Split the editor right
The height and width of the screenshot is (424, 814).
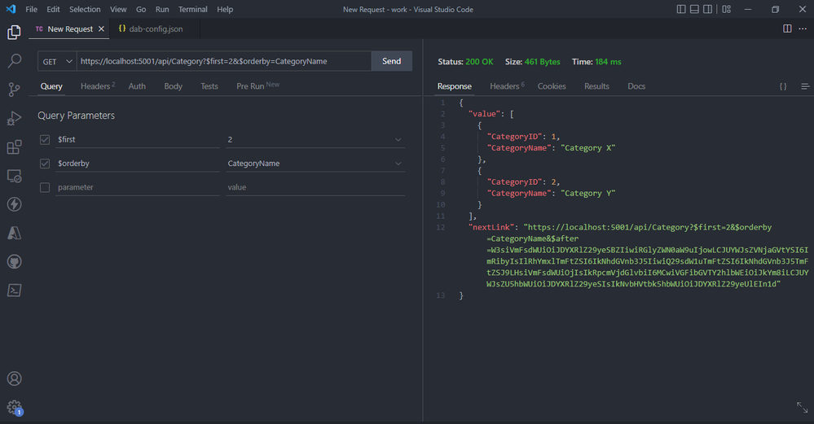point(787,28)
